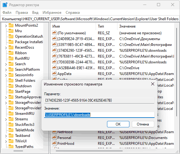Select the RunMRU folder icon
The image size is (180, 154).
tap(11, 58)
